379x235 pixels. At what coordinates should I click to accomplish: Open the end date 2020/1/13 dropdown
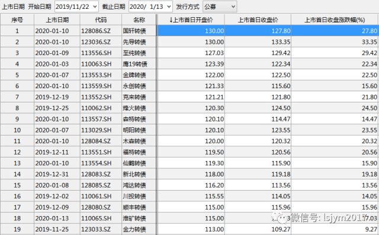coord(169,7)
